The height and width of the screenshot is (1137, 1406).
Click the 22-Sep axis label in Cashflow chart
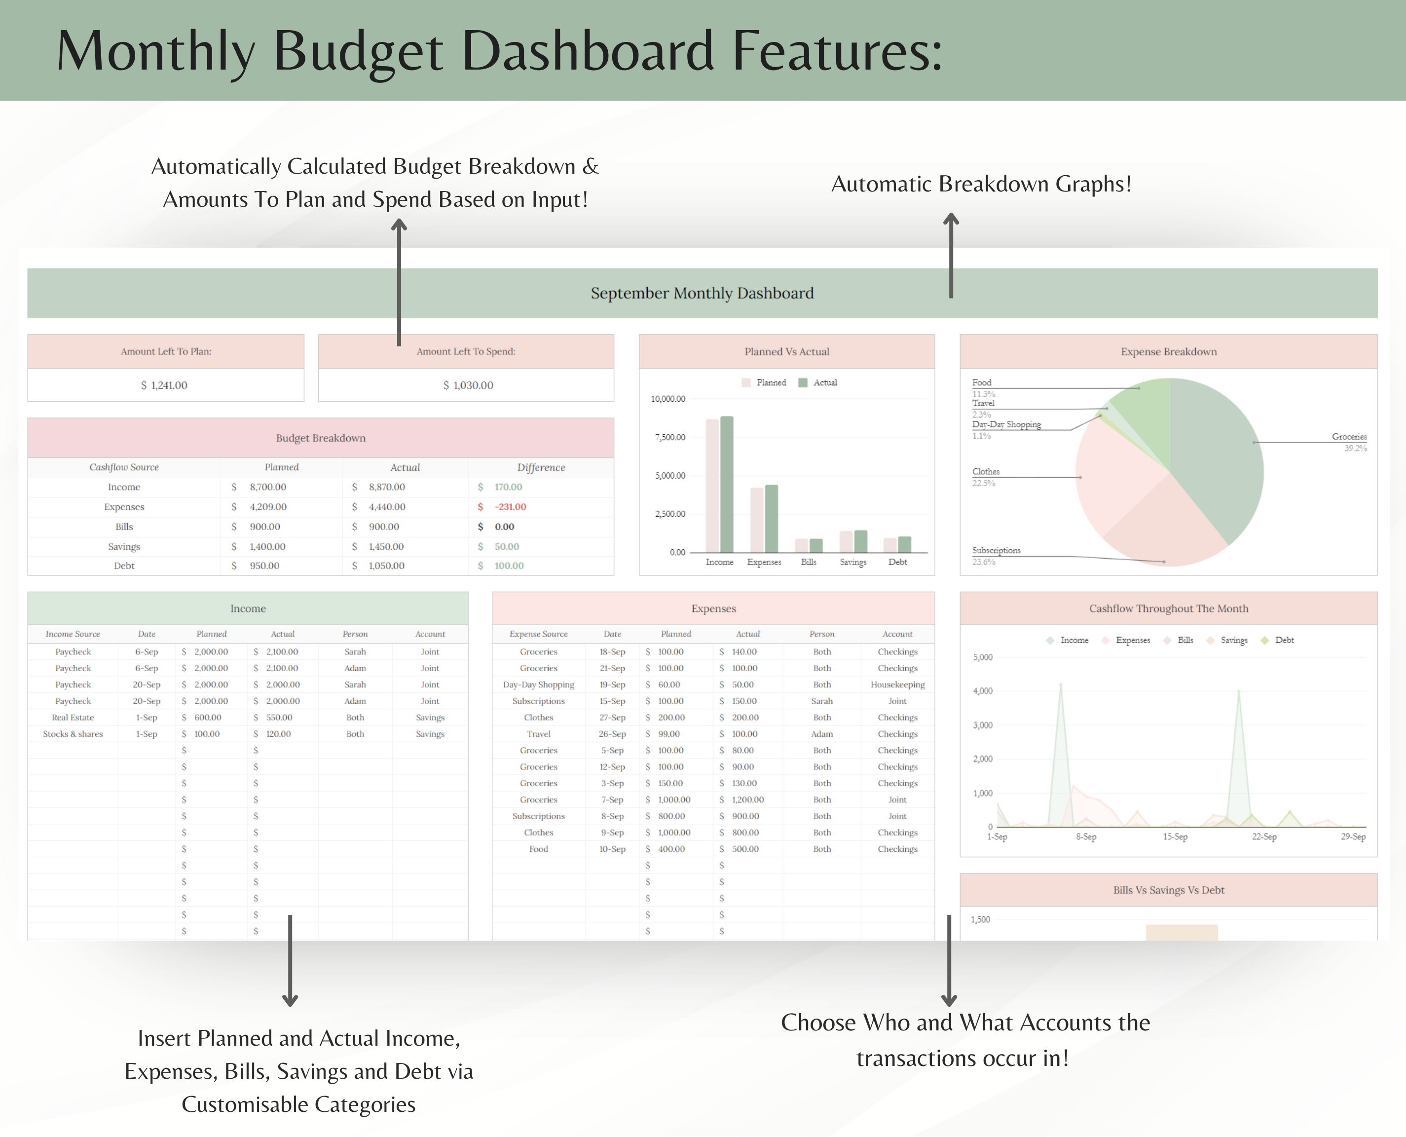(x=1264, y=836)
